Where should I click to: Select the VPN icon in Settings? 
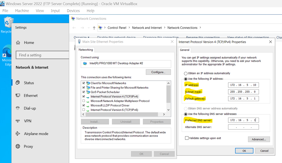pyautogui.click(x=18, y=121)
